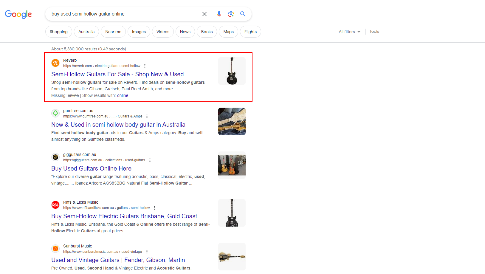Open three-dot menu for Sunburst Music result
The width and height of the screenshot is (485, 274).
coord(147,252)
